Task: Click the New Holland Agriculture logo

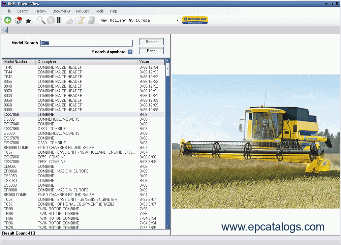Action: coord(195,20)
